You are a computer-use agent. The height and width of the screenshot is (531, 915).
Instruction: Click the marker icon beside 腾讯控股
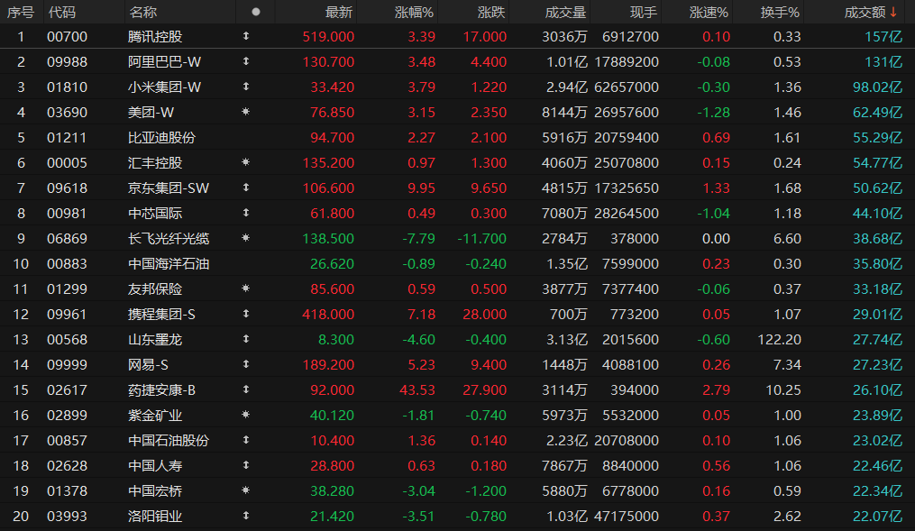click(246, 37)
